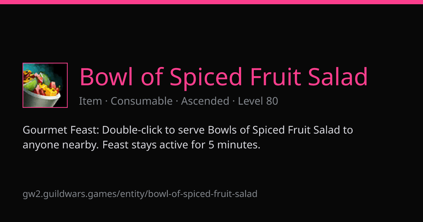Select the Item type label
The height and width of the screenshot is (222, 423).
[90, 101]
